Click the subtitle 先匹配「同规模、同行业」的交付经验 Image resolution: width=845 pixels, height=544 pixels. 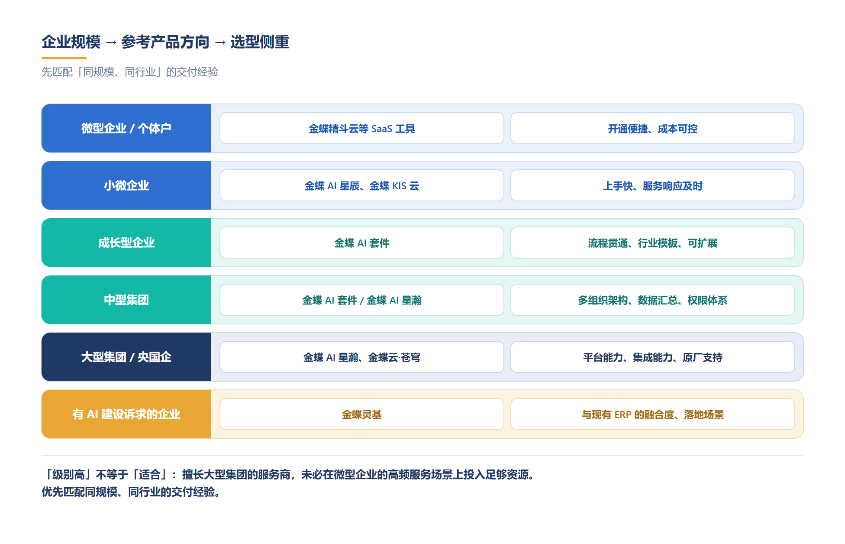[x=130, y=72]
